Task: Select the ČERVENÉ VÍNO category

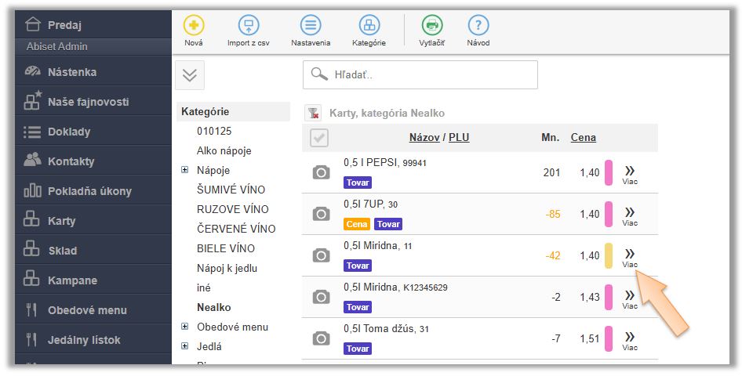Action: pyautogui.click(x=236, y=229)
